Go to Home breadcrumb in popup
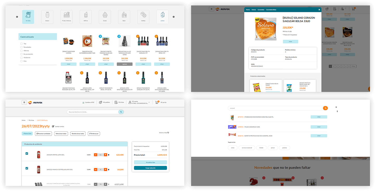This screenshot has width=377, height=194. pyautogui.click(x=248, y=10)
